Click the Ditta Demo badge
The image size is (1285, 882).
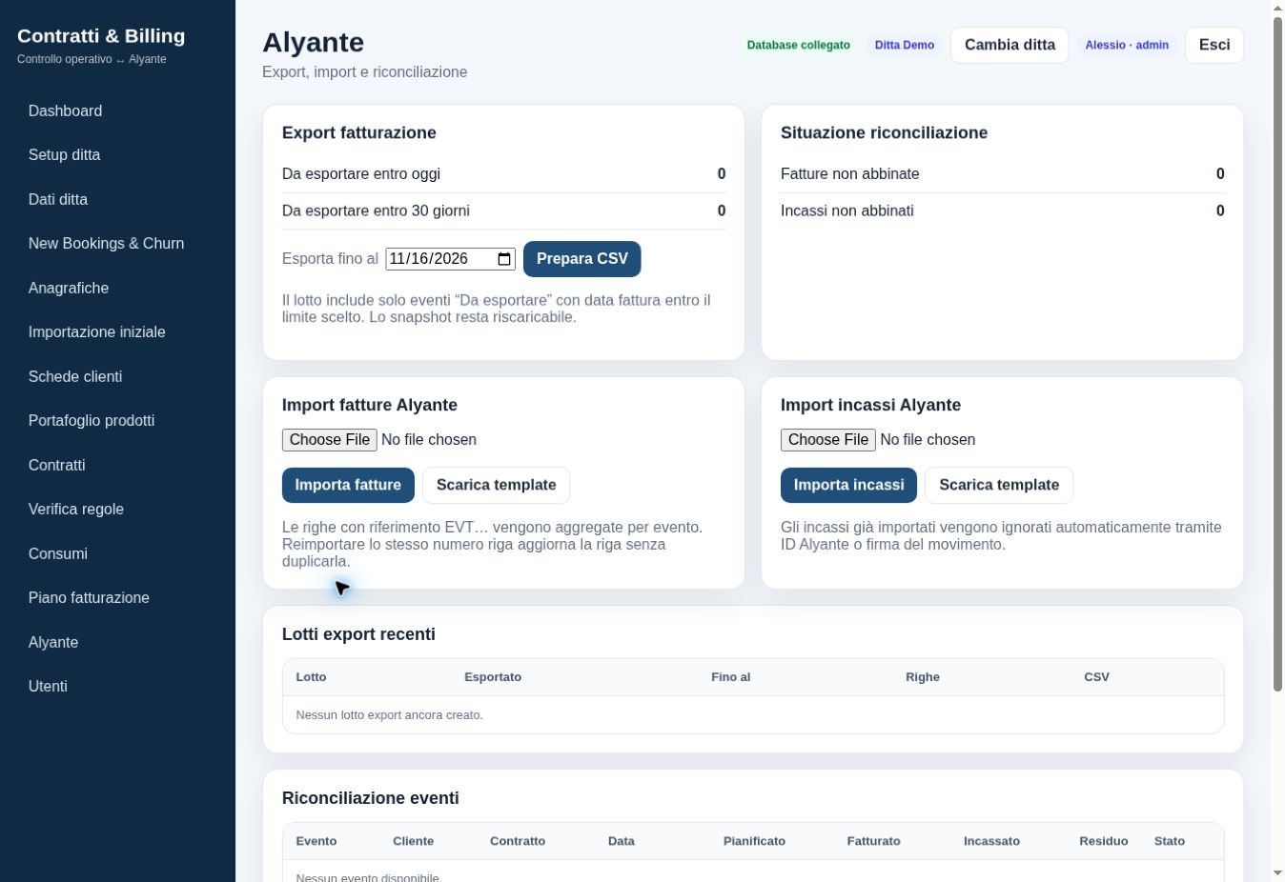905,46
